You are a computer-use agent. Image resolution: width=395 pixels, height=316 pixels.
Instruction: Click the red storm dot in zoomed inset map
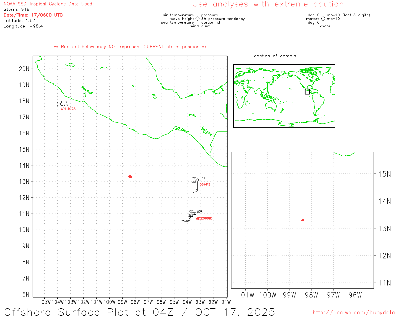point(302,220)
